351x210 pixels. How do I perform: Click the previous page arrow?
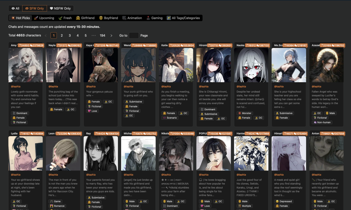click(x=46, y=35)
